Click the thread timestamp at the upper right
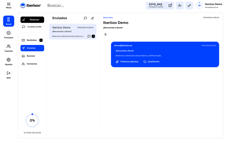 211,17
